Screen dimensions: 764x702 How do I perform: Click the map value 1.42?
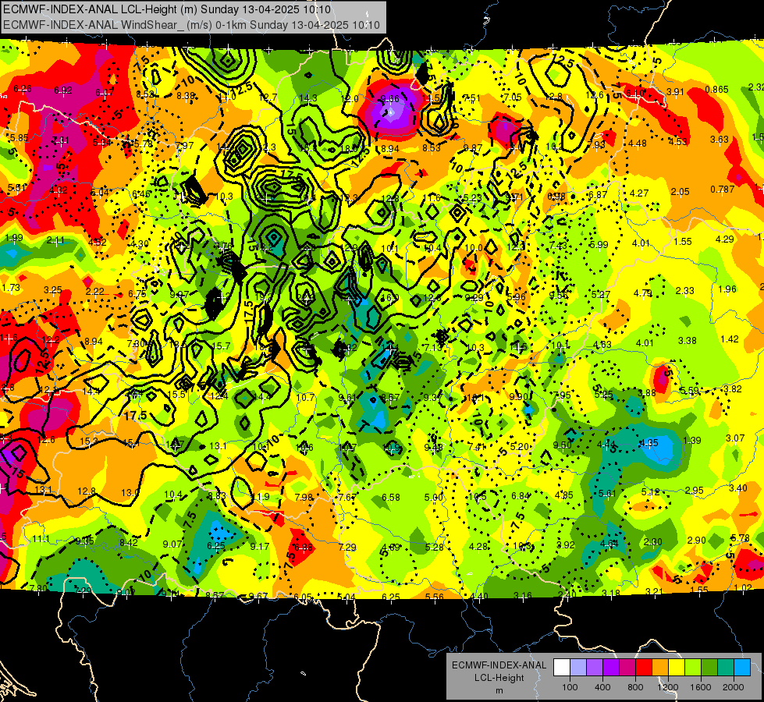click(730, 339)
